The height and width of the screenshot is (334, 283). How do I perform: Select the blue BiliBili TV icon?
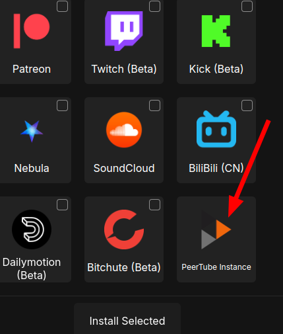coord(216,129)
